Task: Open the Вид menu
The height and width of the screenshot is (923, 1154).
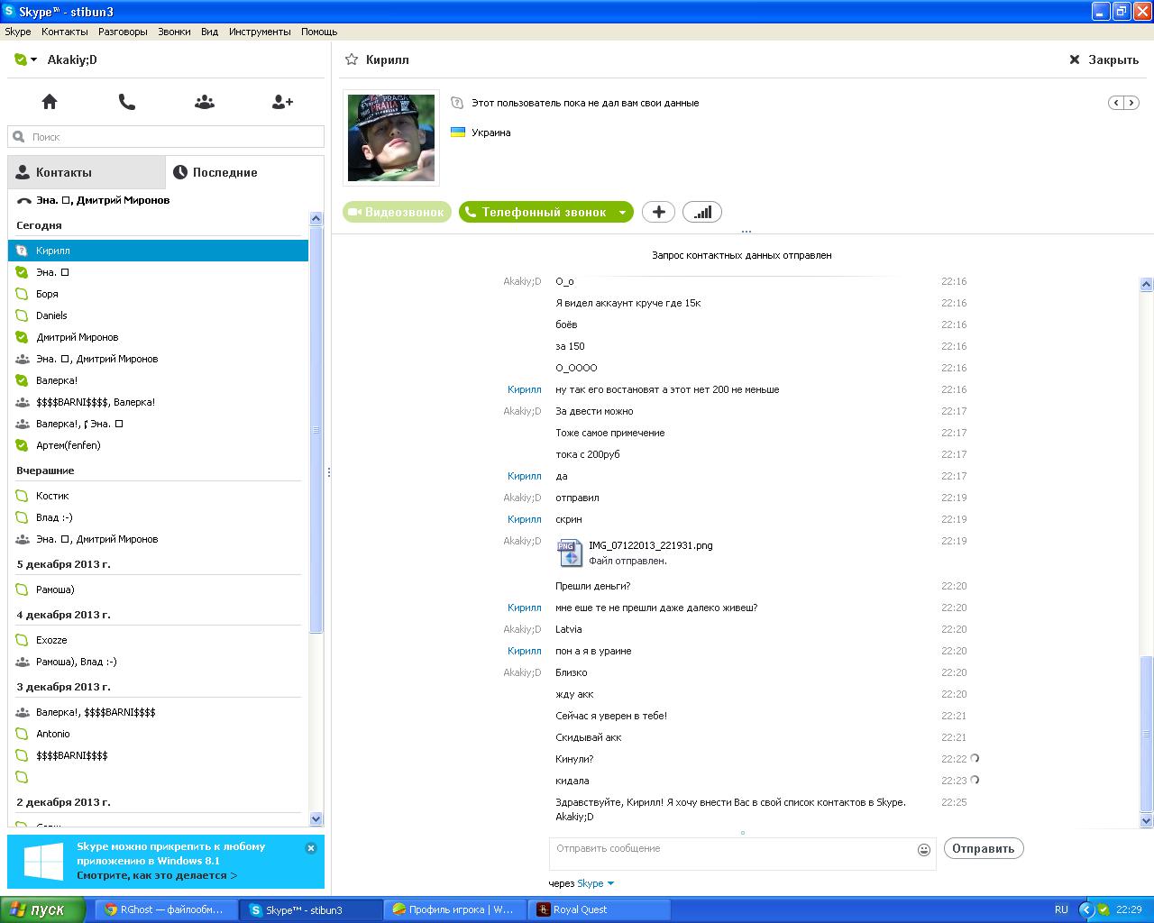Action: 209,32
